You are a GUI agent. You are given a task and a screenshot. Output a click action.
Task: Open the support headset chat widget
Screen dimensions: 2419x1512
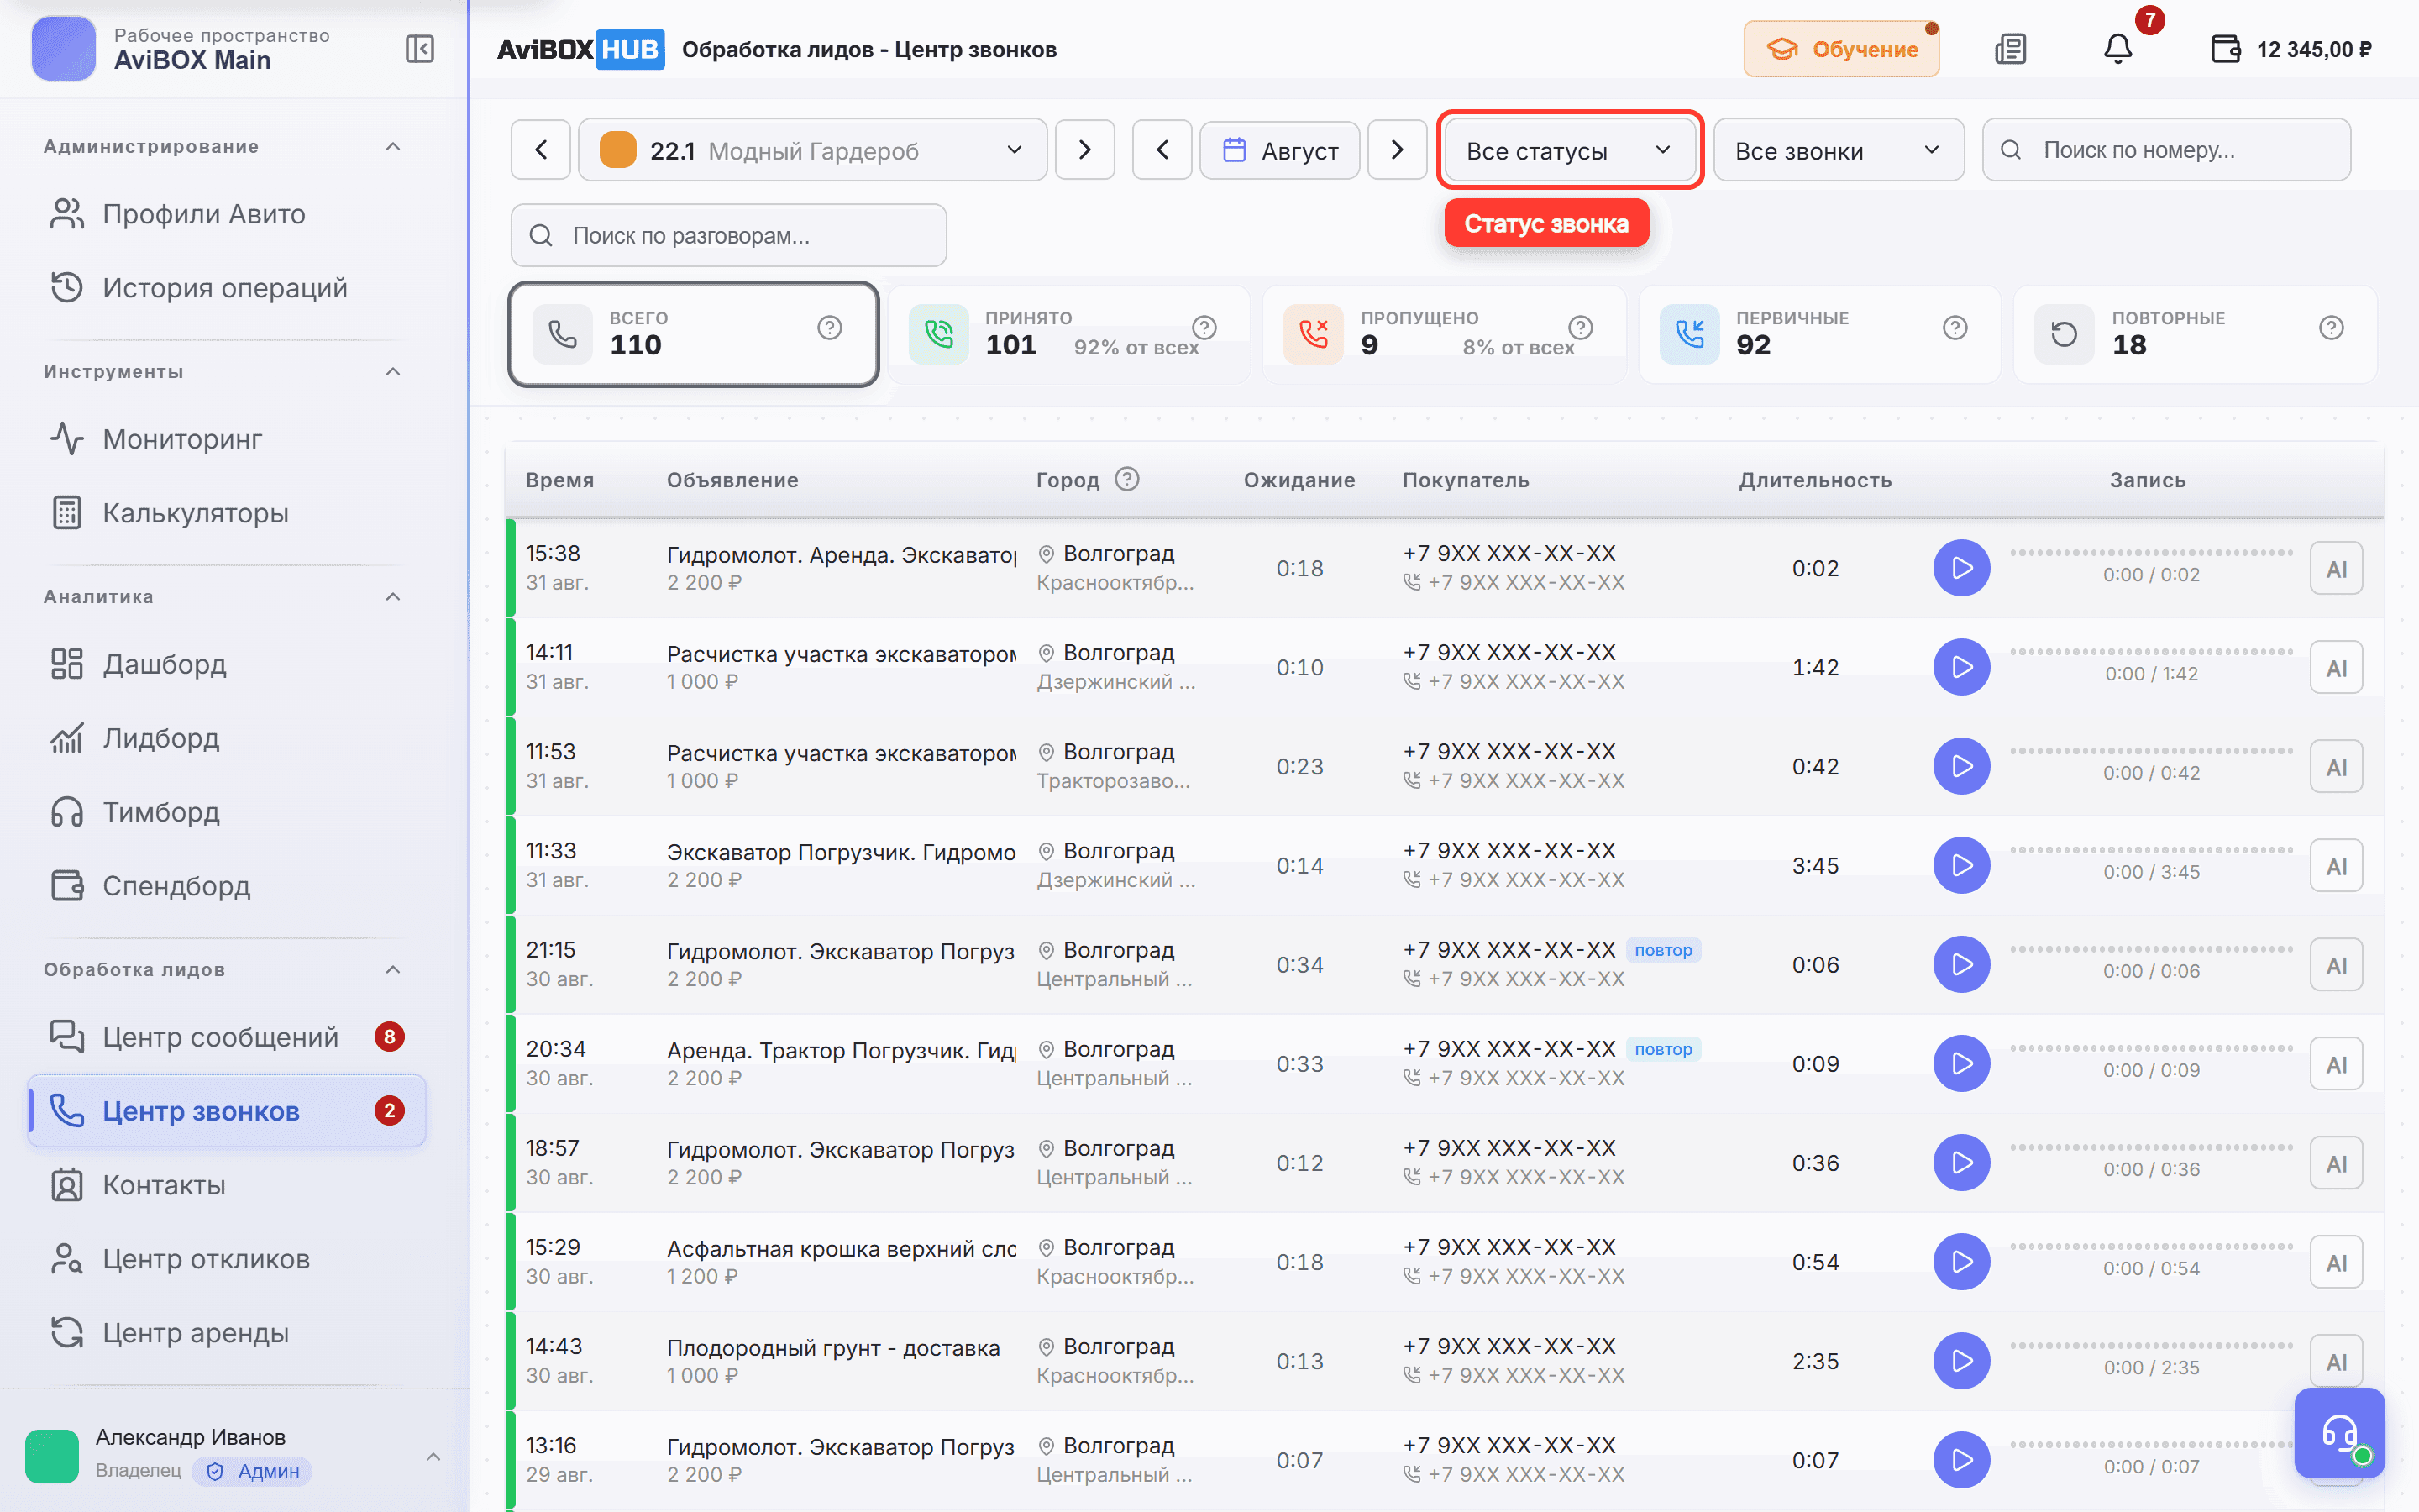[2339, 1433]
